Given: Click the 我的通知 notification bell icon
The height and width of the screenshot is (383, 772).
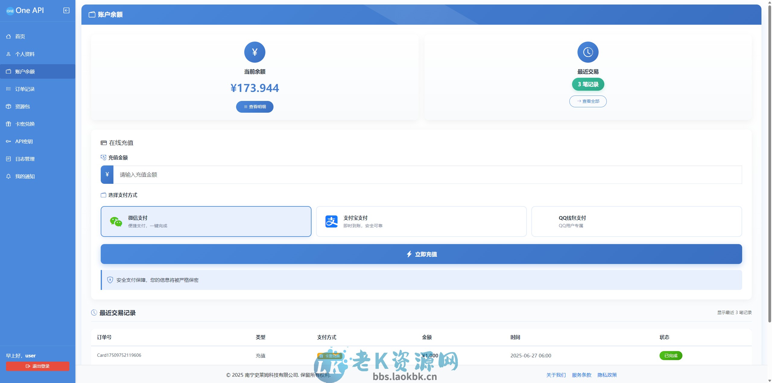Looking at the screenshot, I should click(8, 176).
